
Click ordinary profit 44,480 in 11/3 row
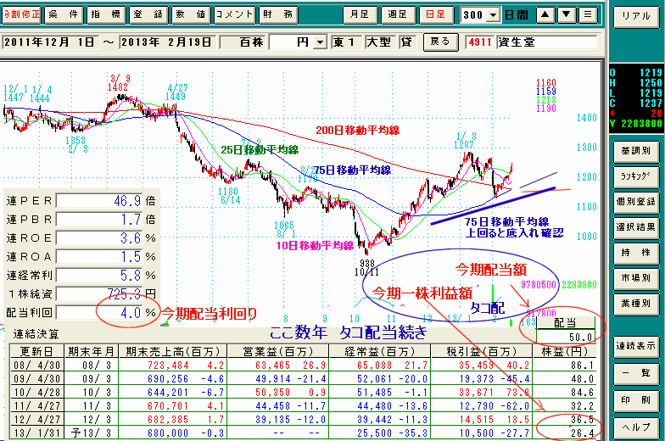tap(375, 405)
